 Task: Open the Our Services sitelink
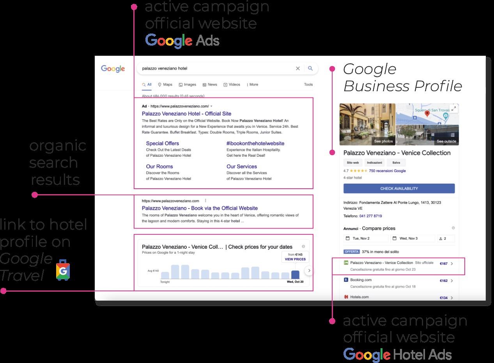(242, 166)
